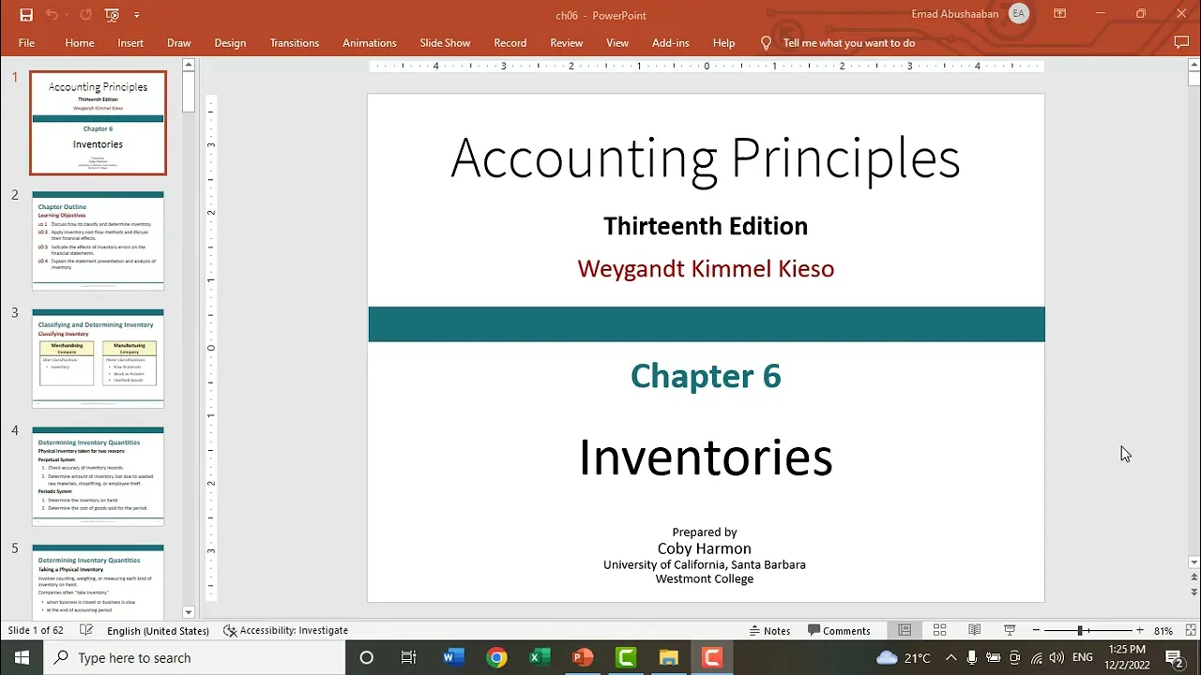
Task: Open the View tab
Action: click(x=617, y=43)
